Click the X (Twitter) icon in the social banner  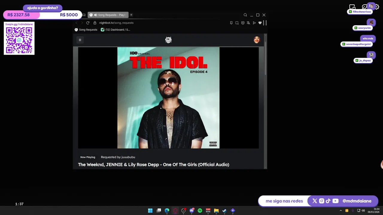click(315, 201)
